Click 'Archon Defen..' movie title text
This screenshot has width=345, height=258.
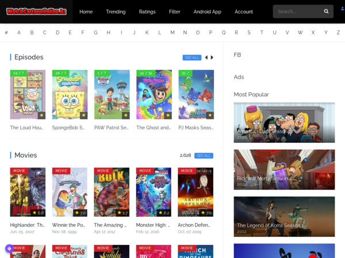194,225
